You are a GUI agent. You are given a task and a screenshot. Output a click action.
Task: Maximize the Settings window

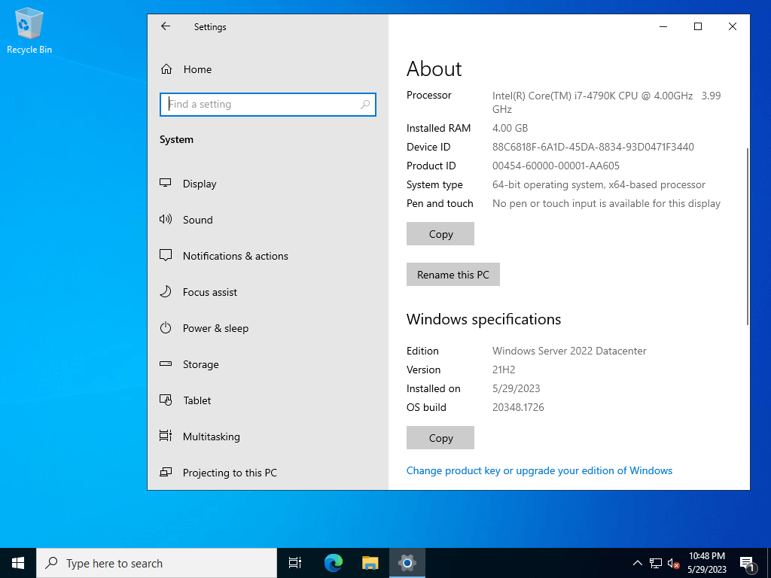coord(698,26)
